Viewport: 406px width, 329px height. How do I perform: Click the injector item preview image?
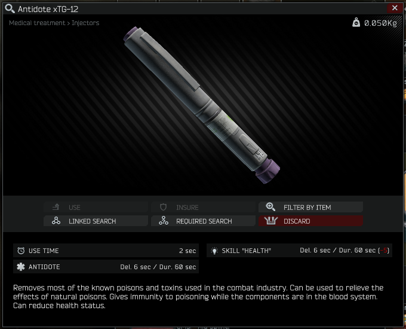click(x=201, y=105)
